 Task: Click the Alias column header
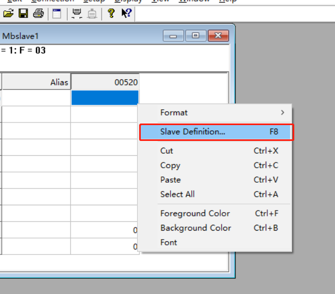[x=36, y=82]
